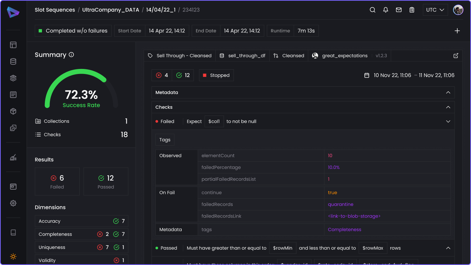Viewport: 471px width, 265px height.
Task: Click the clipboard icon in header
Action: coord(412,10)
